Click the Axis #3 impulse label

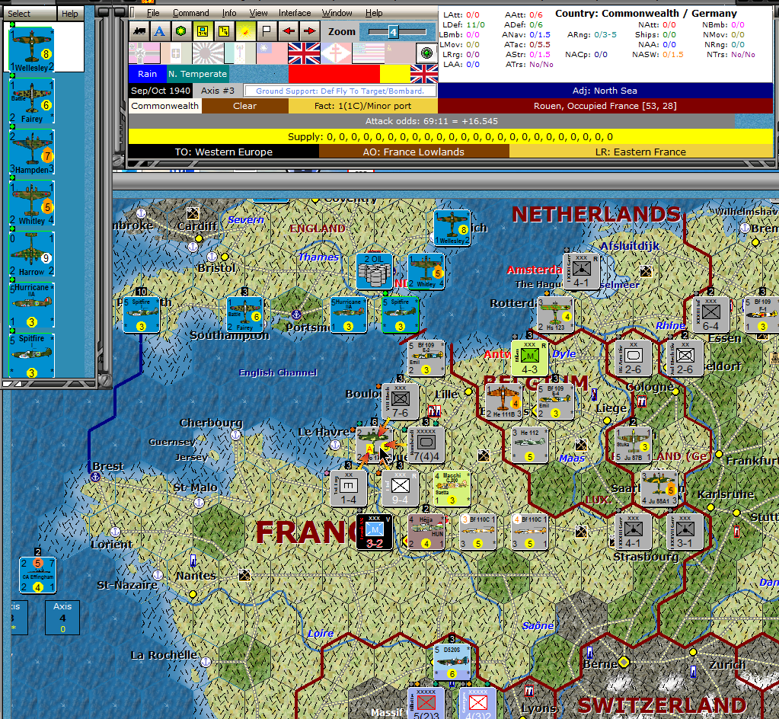218,91
